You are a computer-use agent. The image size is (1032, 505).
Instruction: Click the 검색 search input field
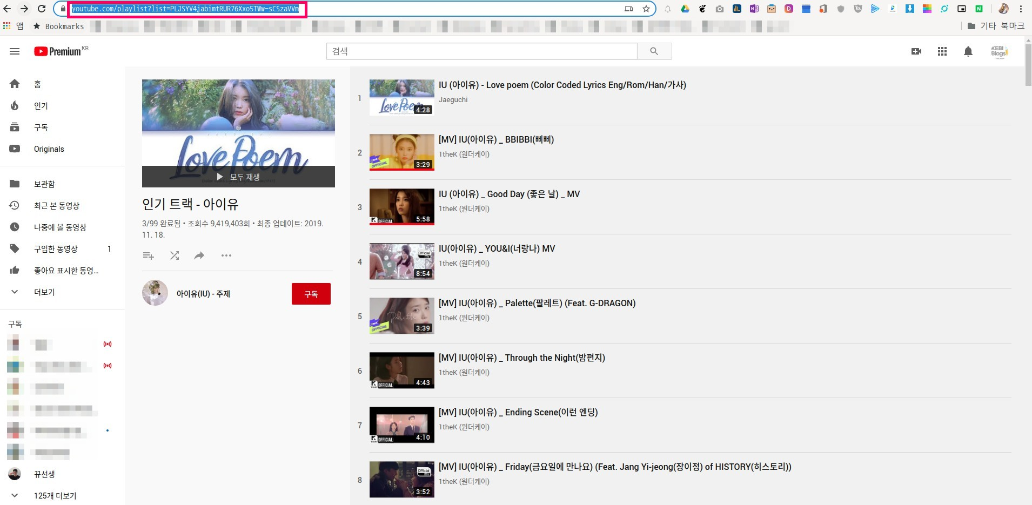point(482,51)
